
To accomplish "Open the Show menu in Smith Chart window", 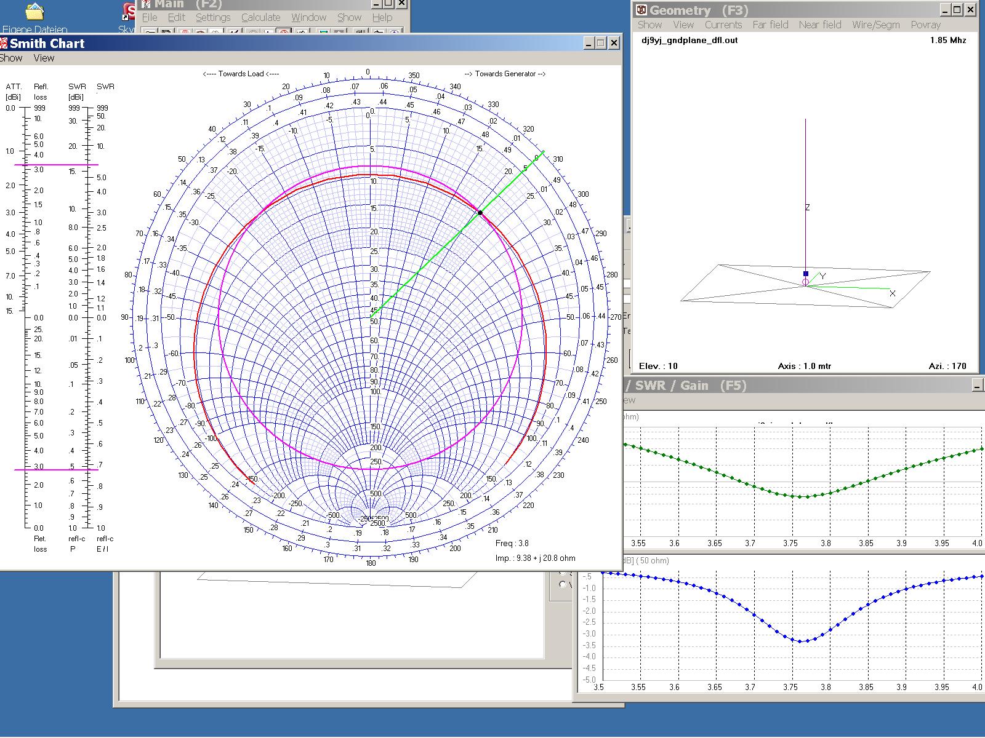I will point(10,58).
